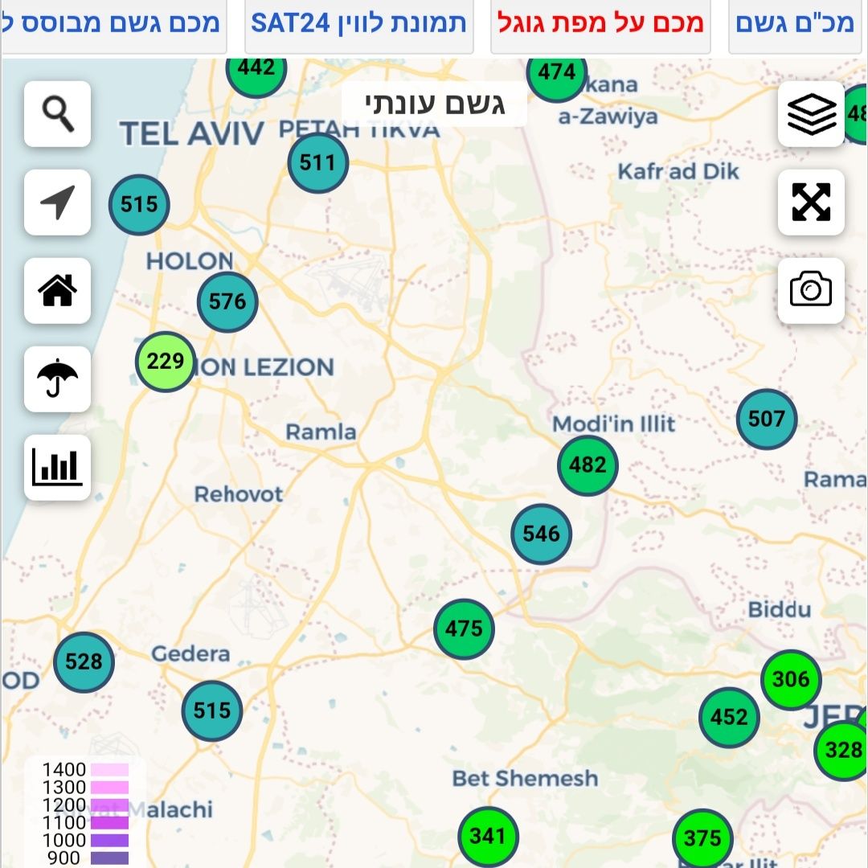Click the 1400 legend color swatch
This screenshot has width=868, height=868.
pos(109,770)
